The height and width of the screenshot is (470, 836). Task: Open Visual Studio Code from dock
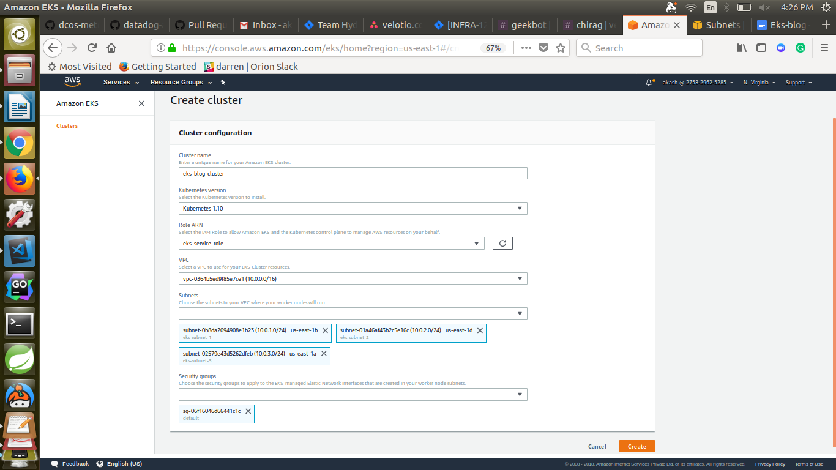pyautogui.click(x=20, y=252)
